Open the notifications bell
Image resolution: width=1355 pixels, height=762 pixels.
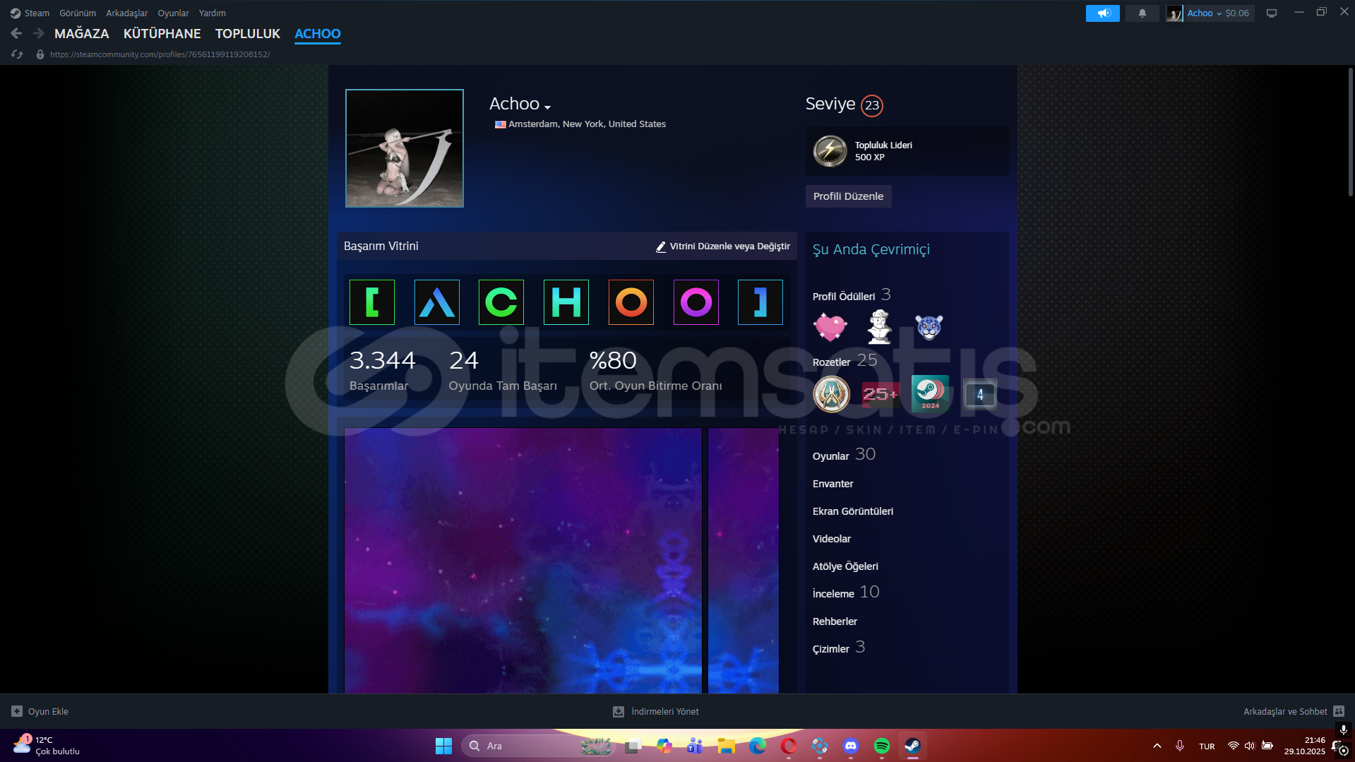[x=1142, y=13]
